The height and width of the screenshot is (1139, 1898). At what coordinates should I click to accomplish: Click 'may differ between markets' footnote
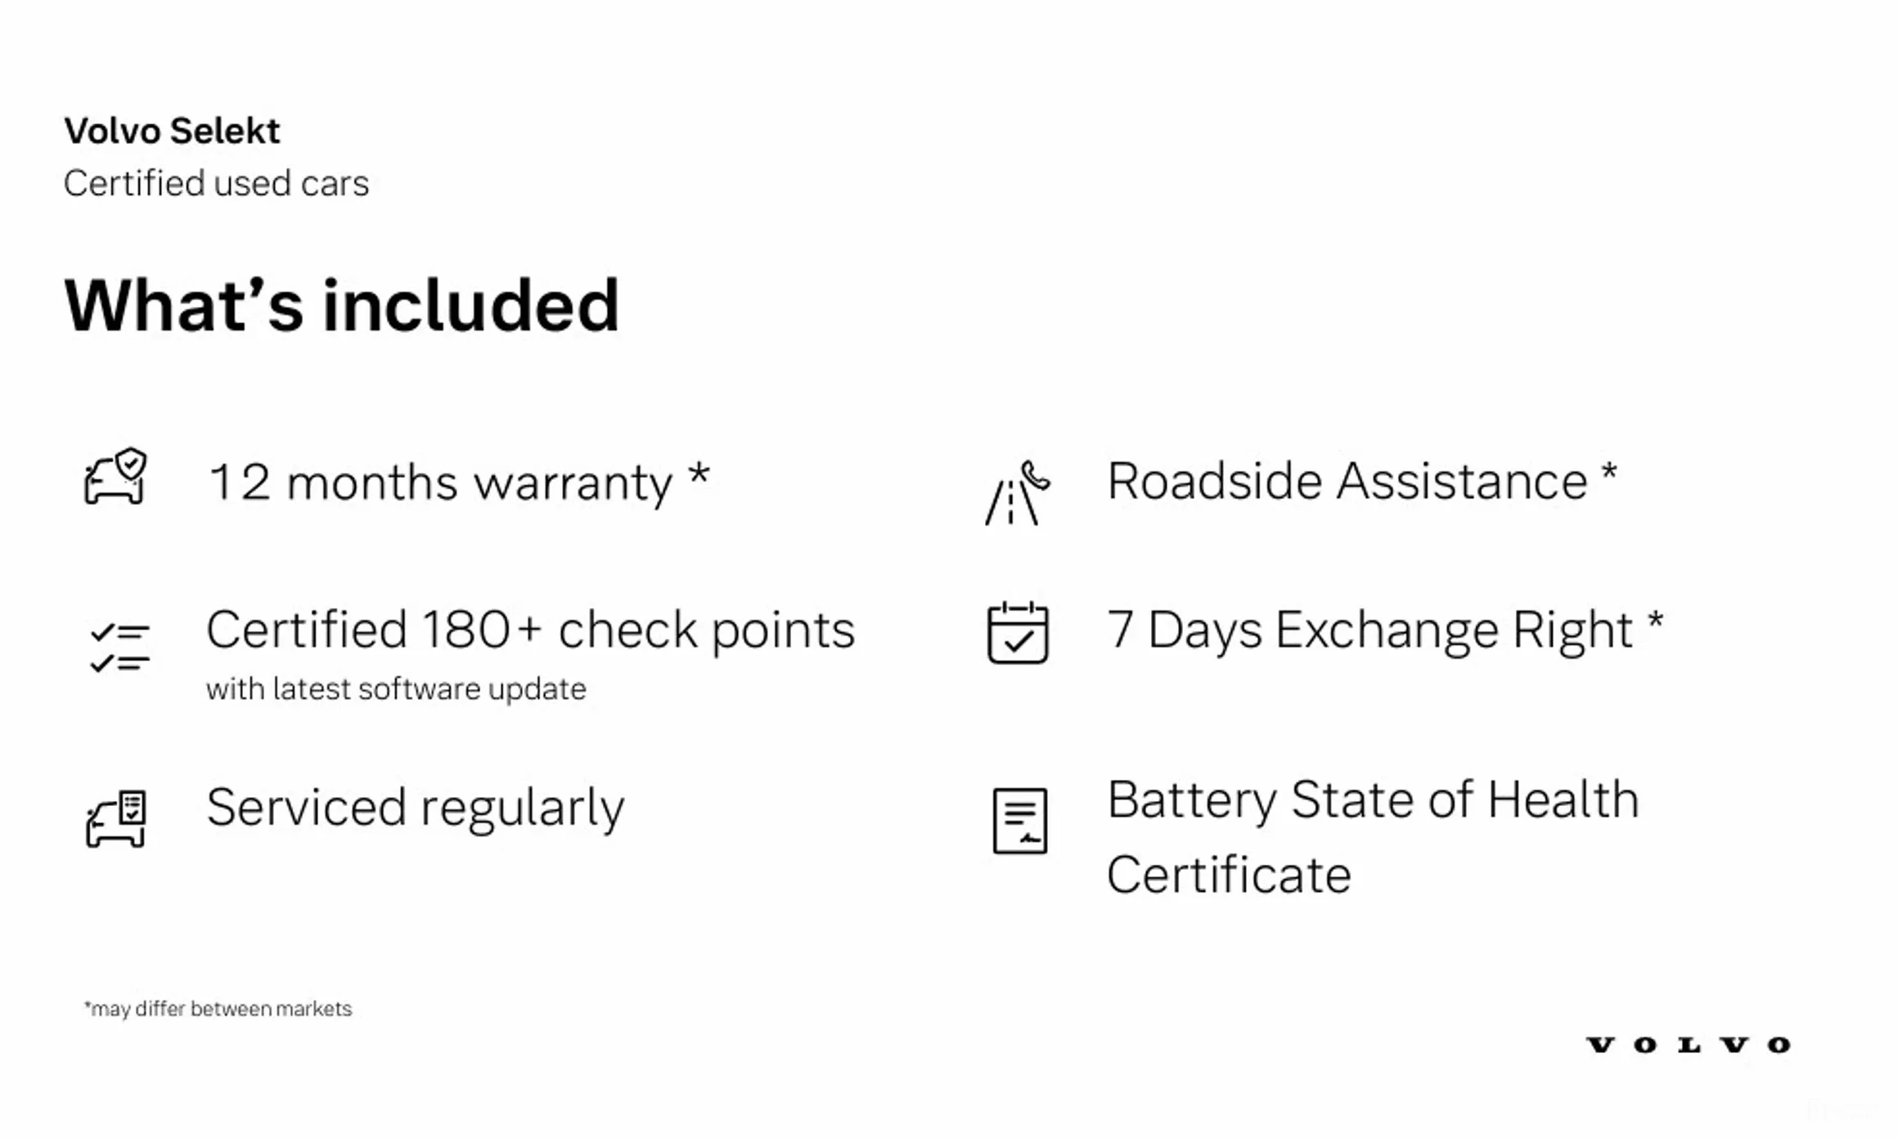pyautogui.click(x=218, y=1009)
